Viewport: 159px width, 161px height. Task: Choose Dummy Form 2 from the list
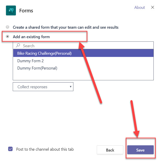click(83, 61)
